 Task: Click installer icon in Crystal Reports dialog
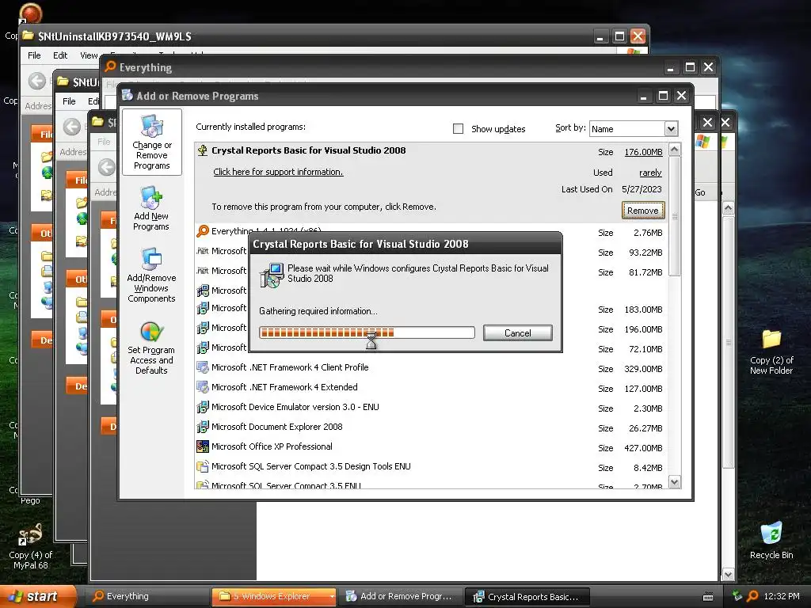pyautogui.click(x=272, y=275)
